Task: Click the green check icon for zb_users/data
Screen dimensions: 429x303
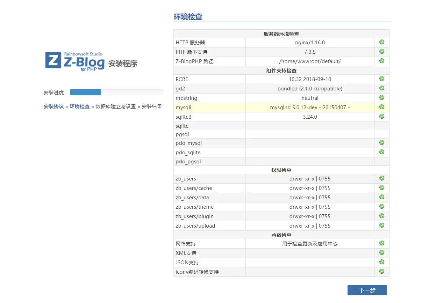Action: tap(382, 197)
